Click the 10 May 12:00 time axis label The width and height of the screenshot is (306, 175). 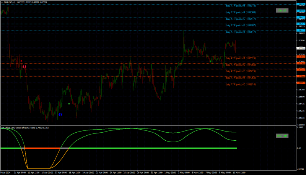(239, 172)
